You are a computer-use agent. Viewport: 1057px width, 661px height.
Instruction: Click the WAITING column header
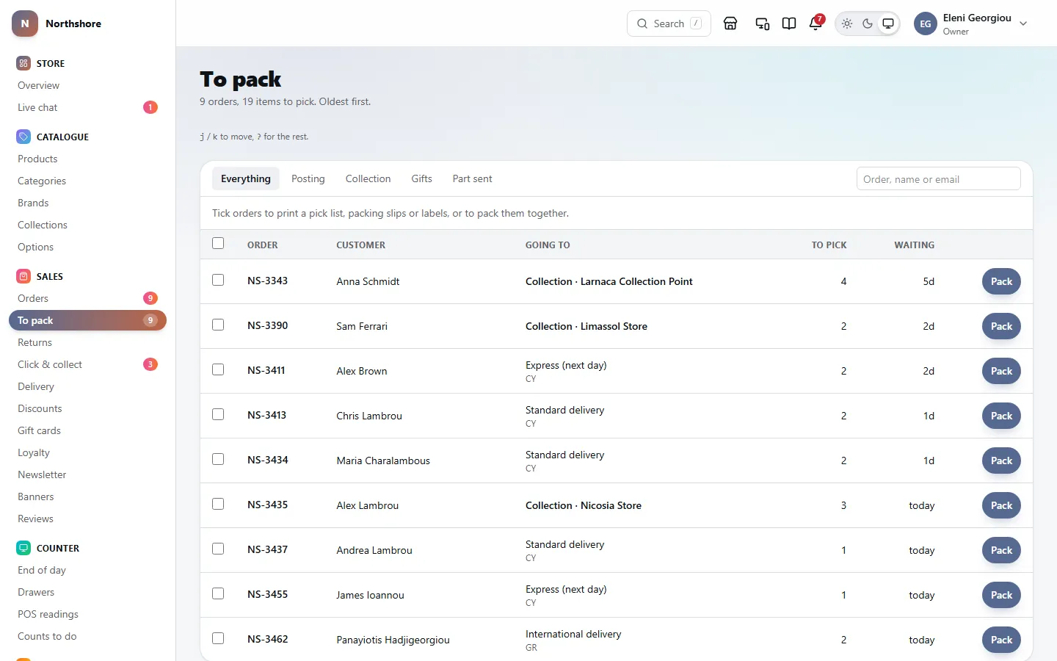914,245
